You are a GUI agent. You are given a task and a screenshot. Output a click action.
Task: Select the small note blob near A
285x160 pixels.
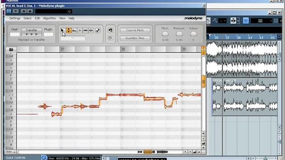coord(45,106)
